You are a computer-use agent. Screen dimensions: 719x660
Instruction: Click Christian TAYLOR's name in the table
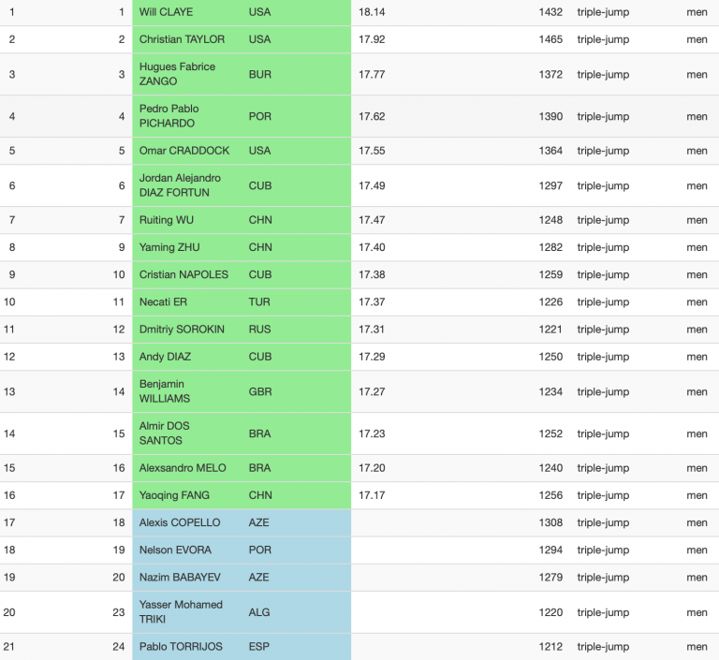(182, 39)
